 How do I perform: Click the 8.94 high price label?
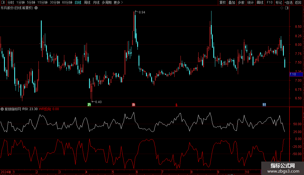point(142,12)
